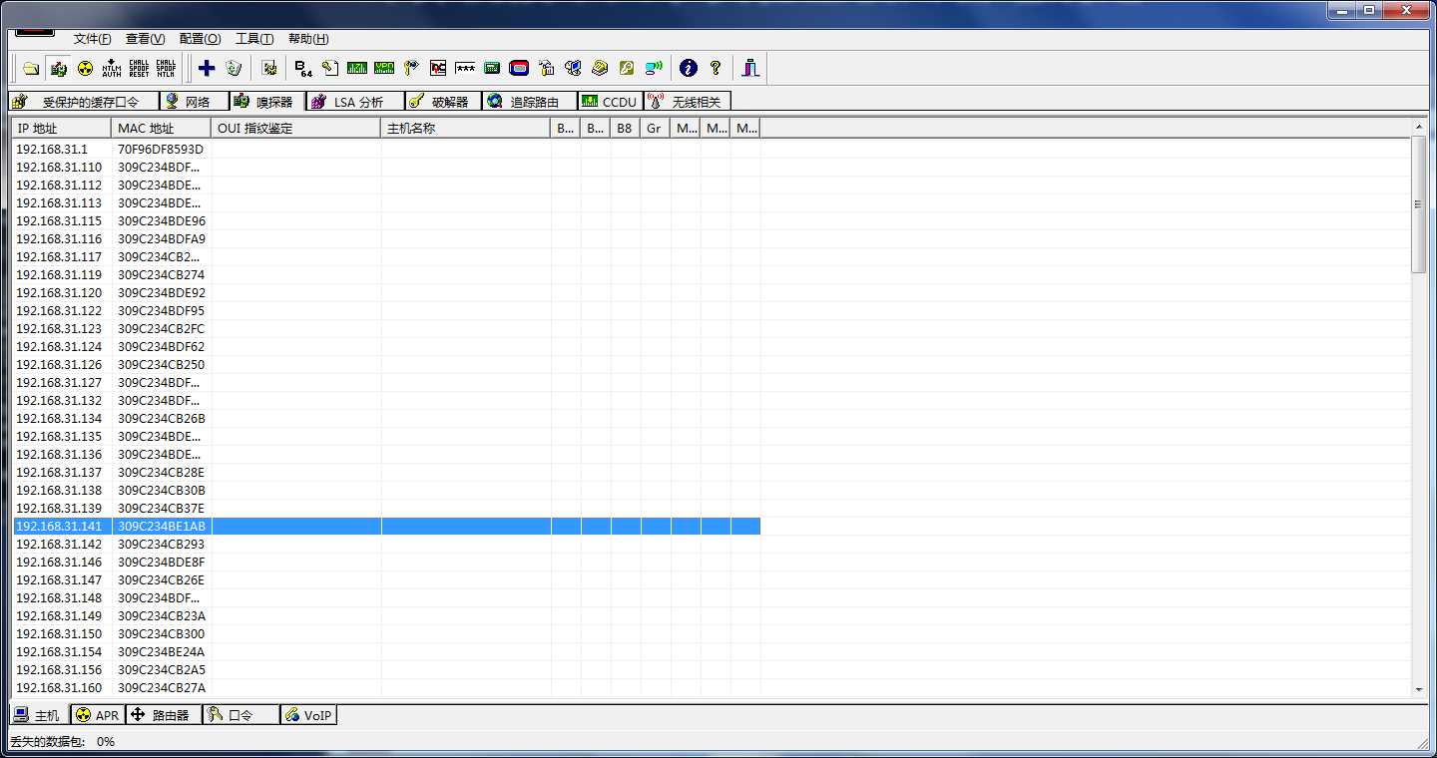Image resolution: width=1437 pixels, height=758 pixels.
Task: Click the Open folder toolbar icon
Action: click(x=31, y=68)
